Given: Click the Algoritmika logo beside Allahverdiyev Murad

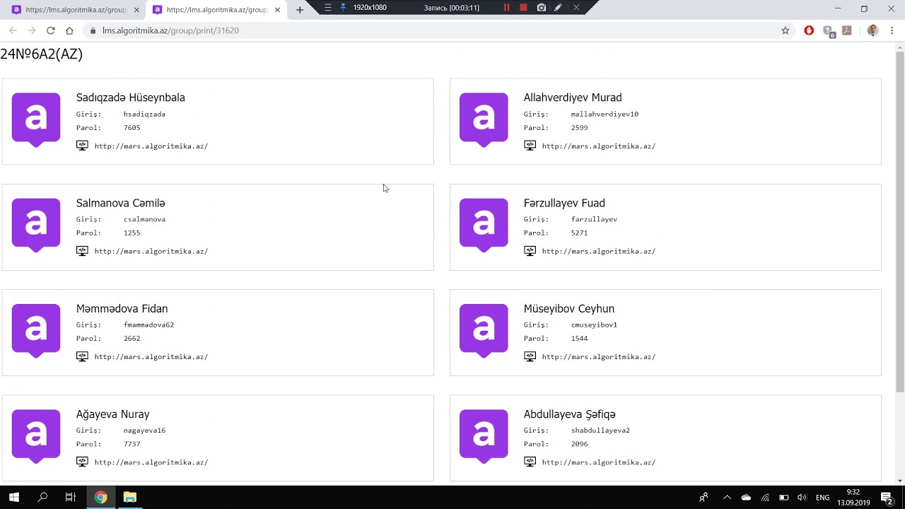Looking at the screenshot, I should (x=484, y=119).
